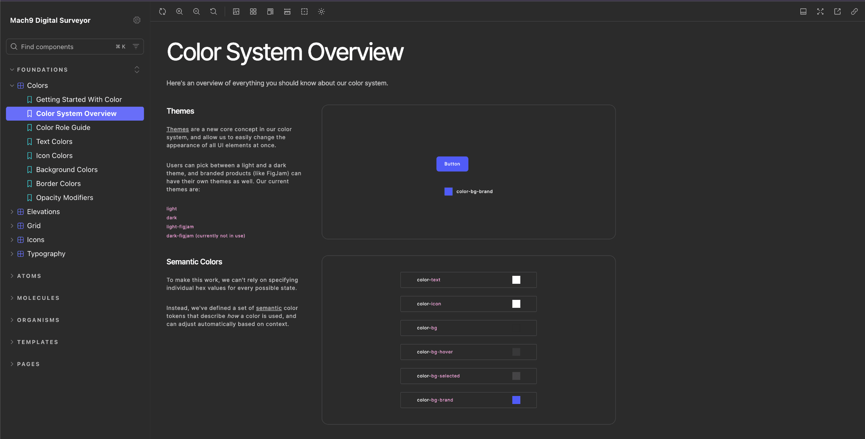The image size is (865, 439).
Task: Expand the MOLECULES section
Action: click(x=35, y=298)
